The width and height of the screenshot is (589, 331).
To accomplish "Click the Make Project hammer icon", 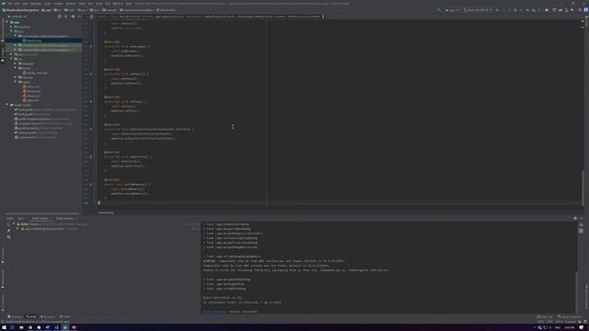I will click(x=439, y=10).
